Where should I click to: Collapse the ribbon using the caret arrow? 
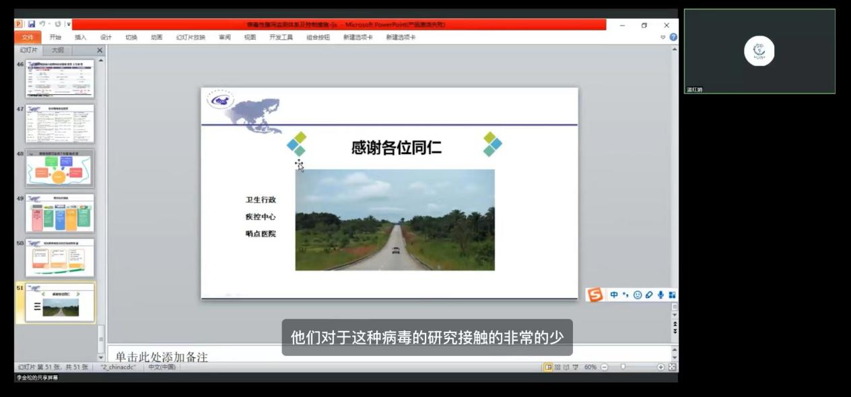(x=663, y=37)
